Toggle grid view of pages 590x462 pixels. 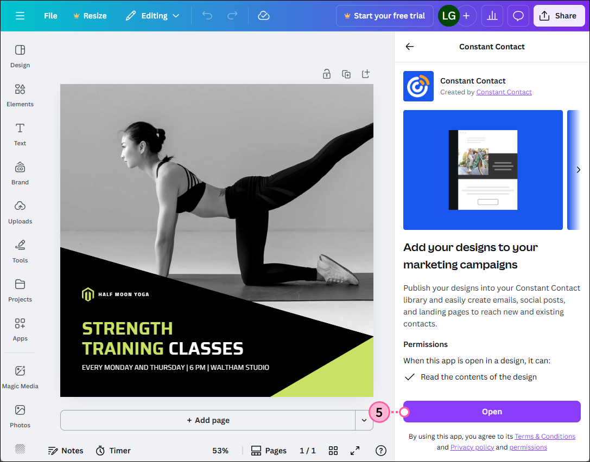pos(333,451)
